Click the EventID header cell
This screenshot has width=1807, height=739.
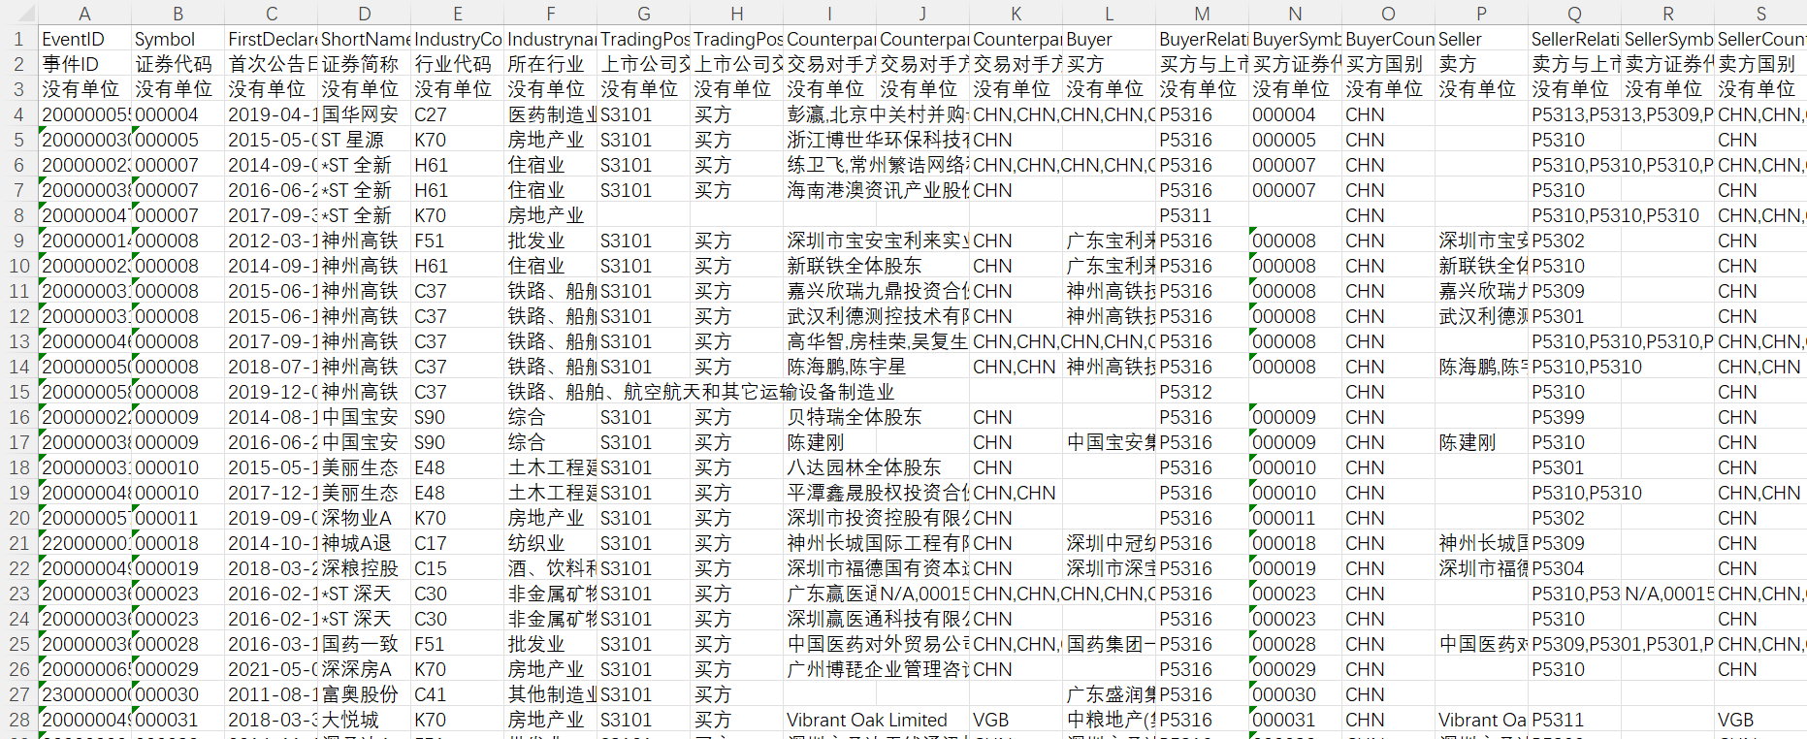[x=84, y=39]
